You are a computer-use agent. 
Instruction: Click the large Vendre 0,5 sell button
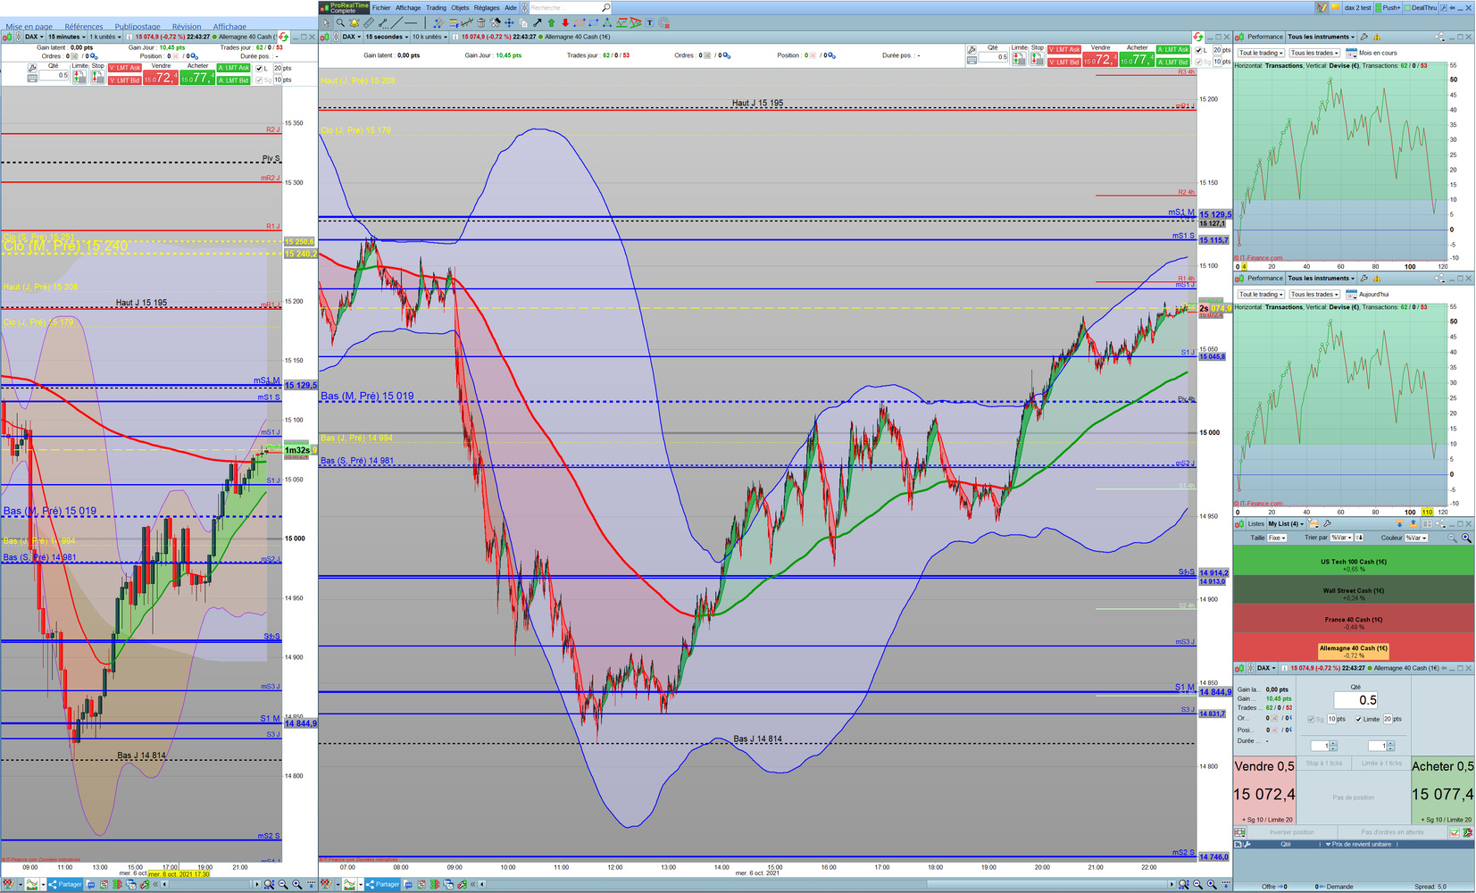point(1263,791)
